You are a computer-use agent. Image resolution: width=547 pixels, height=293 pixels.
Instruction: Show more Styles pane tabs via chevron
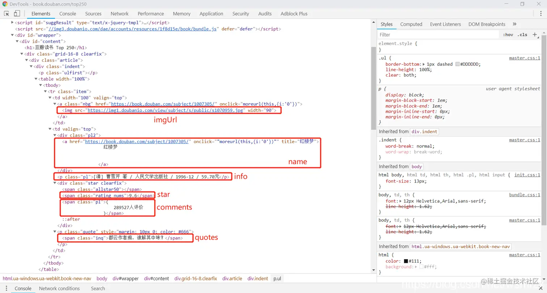click(x=514, y=24)
